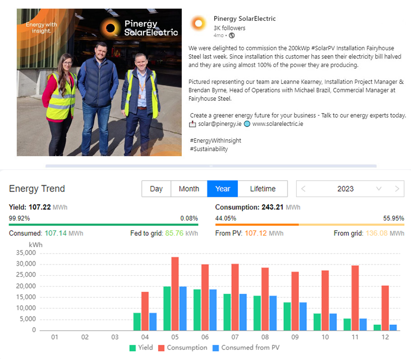The image size is (411, 359).
Task: Open the Pinergy SolarElectric page name link
Action: pos(245,19)
